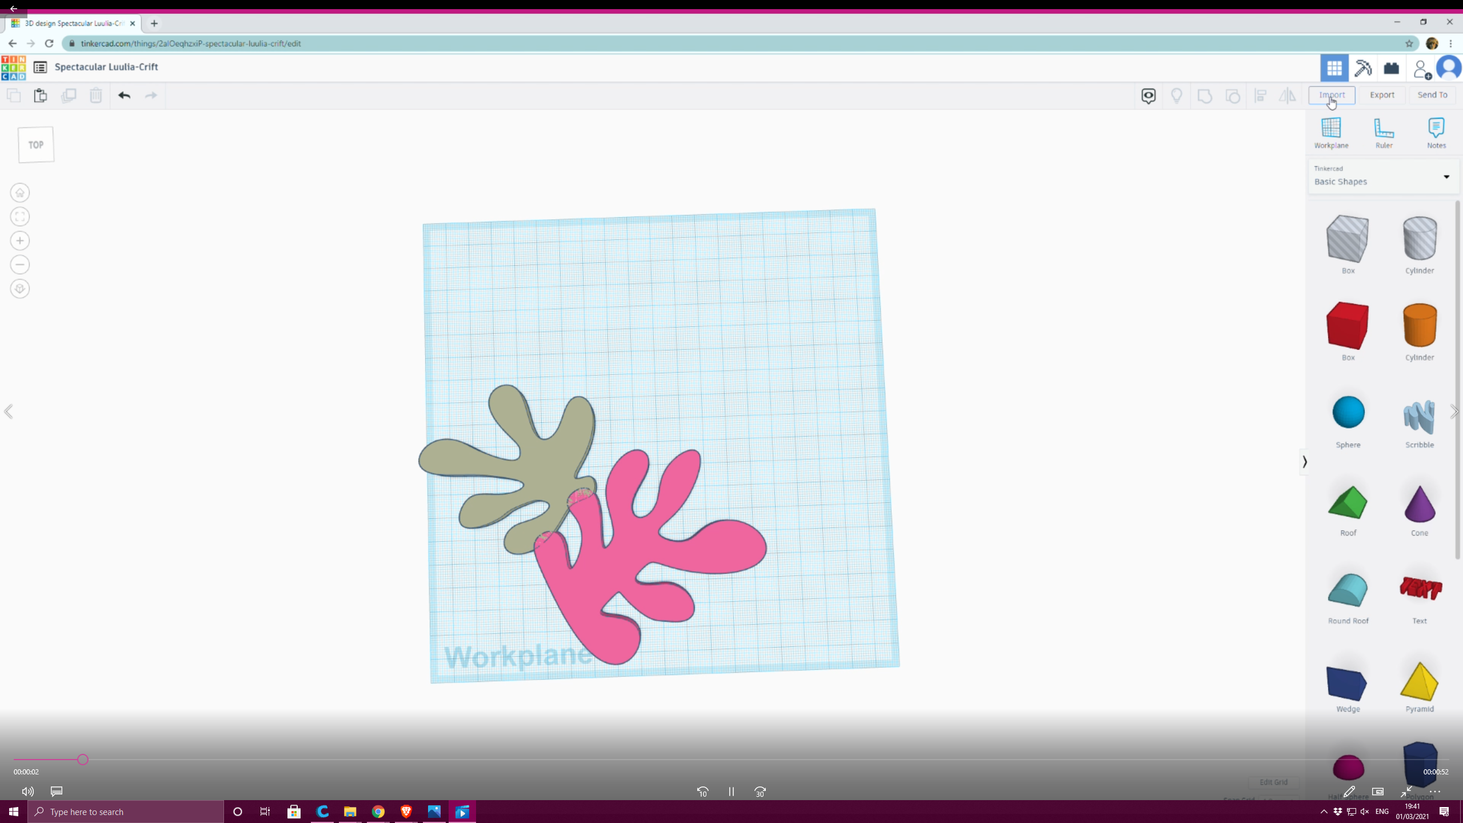The height and width of the screenshot is (823, 1463).
Task: Open the design list menu icon
Action: click(40, 67)
